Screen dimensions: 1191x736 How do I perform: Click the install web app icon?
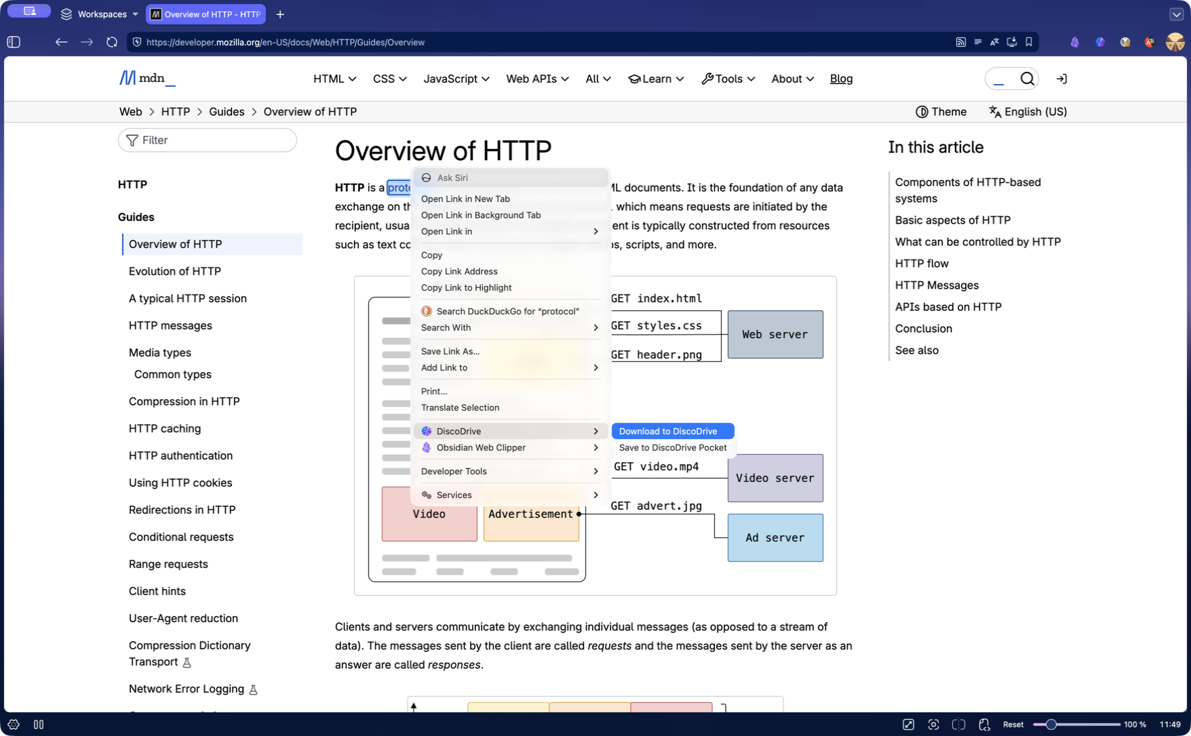point(1011,42)
